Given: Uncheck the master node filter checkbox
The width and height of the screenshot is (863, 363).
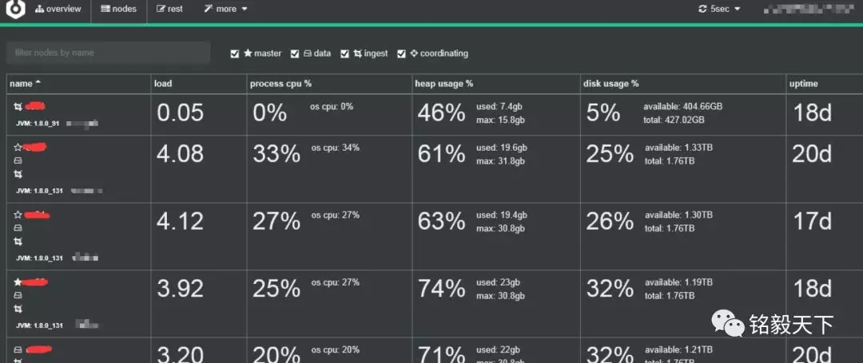Looking at the screenshot, I should point(234,53).
